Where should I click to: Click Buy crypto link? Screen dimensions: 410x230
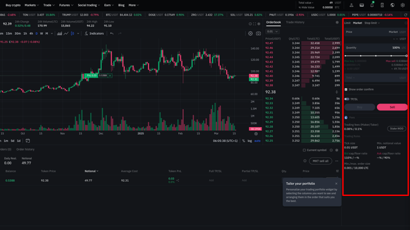pyautogui.click(x=13, y=5)
